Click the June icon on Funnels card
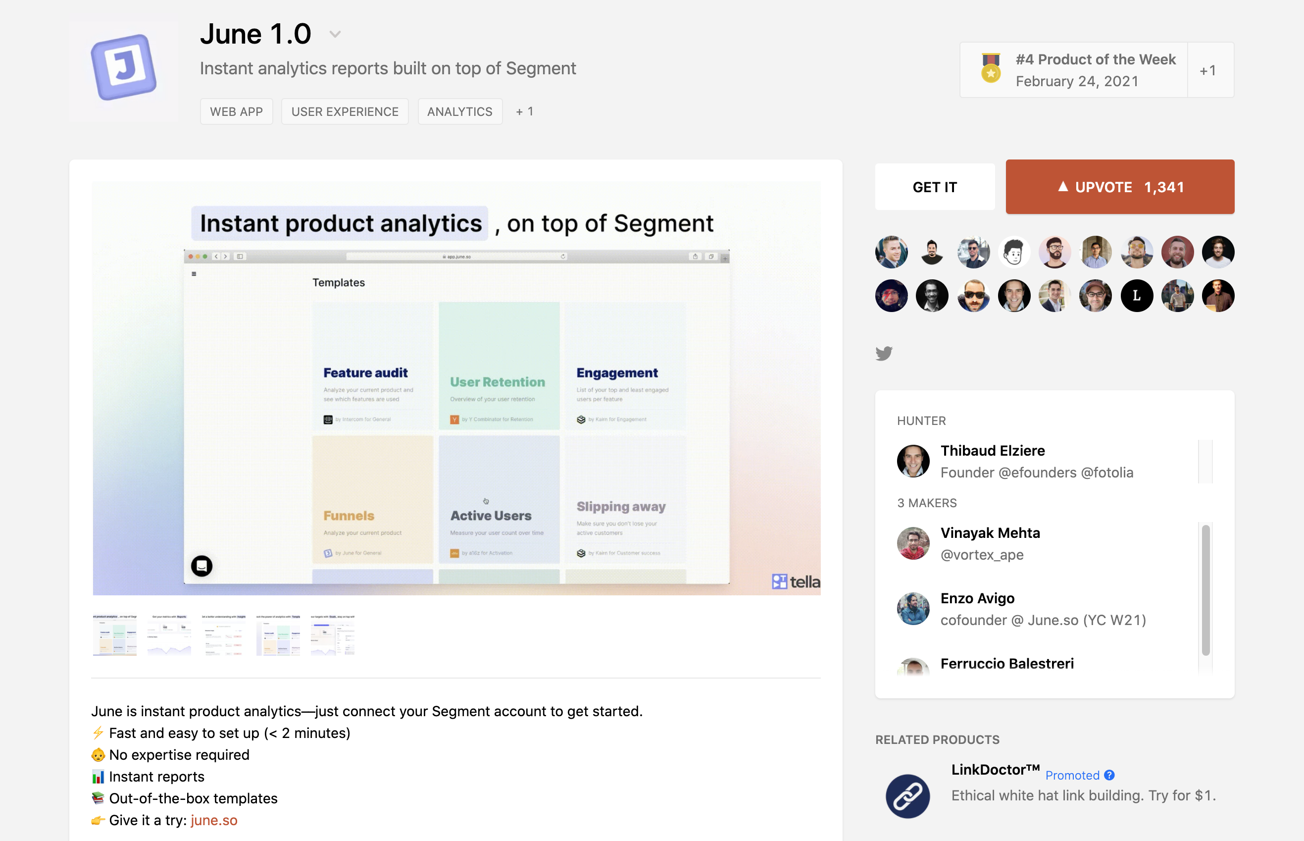Viewport: 1304px width, 841px height. click(328, 553)
